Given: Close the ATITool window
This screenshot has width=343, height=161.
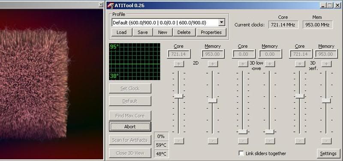Looking at the screenshot, I should tap(337, 6).
